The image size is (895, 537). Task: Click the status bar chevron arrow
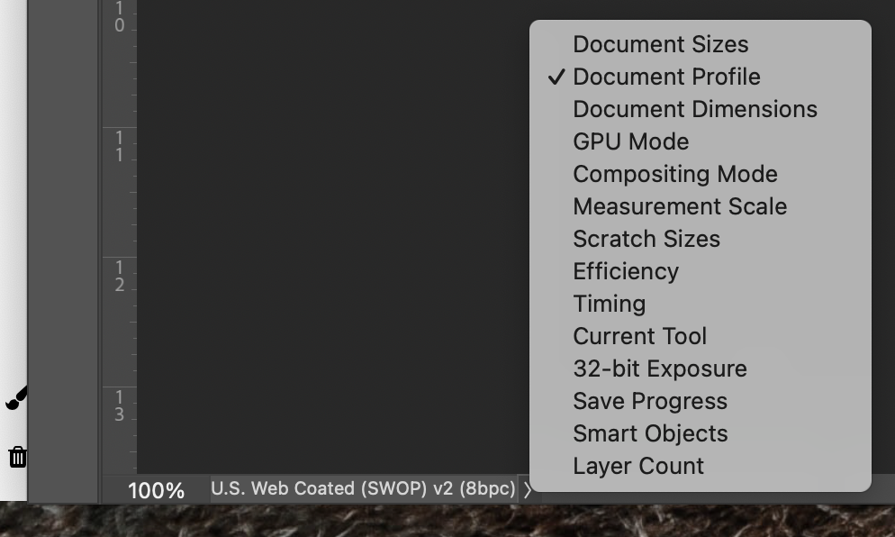[528, 490]
